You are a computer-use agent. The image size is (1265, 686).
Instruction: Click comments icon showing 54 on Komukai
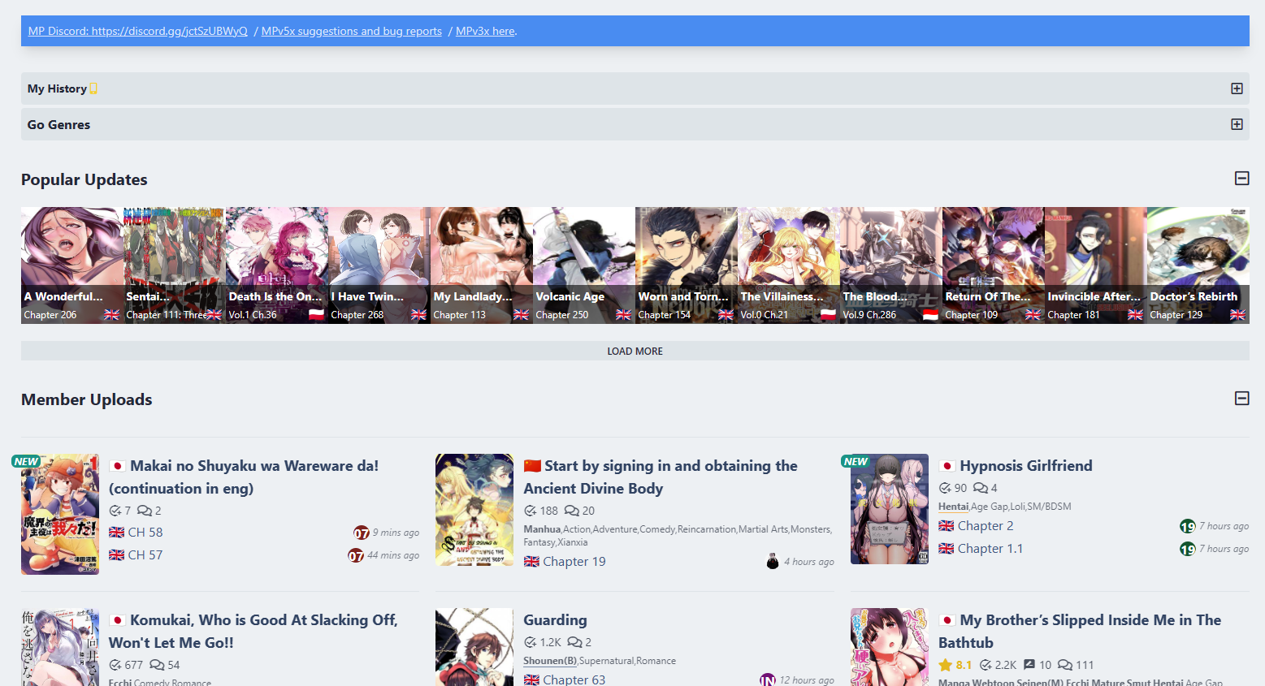point(158,665)
